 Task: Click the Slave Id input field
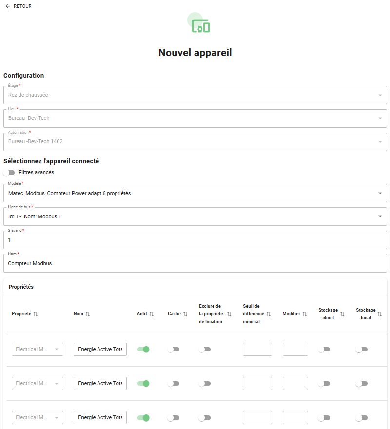pos(195,240)
